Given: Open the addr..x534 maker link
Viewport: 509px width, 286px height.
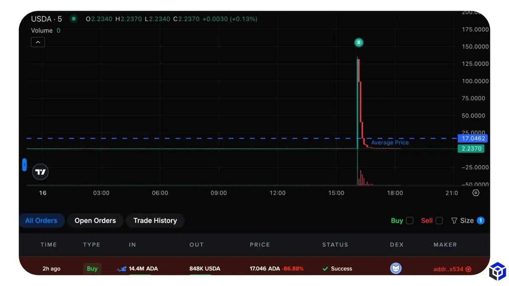Looking at the screenshot, I should pos(448,269).
